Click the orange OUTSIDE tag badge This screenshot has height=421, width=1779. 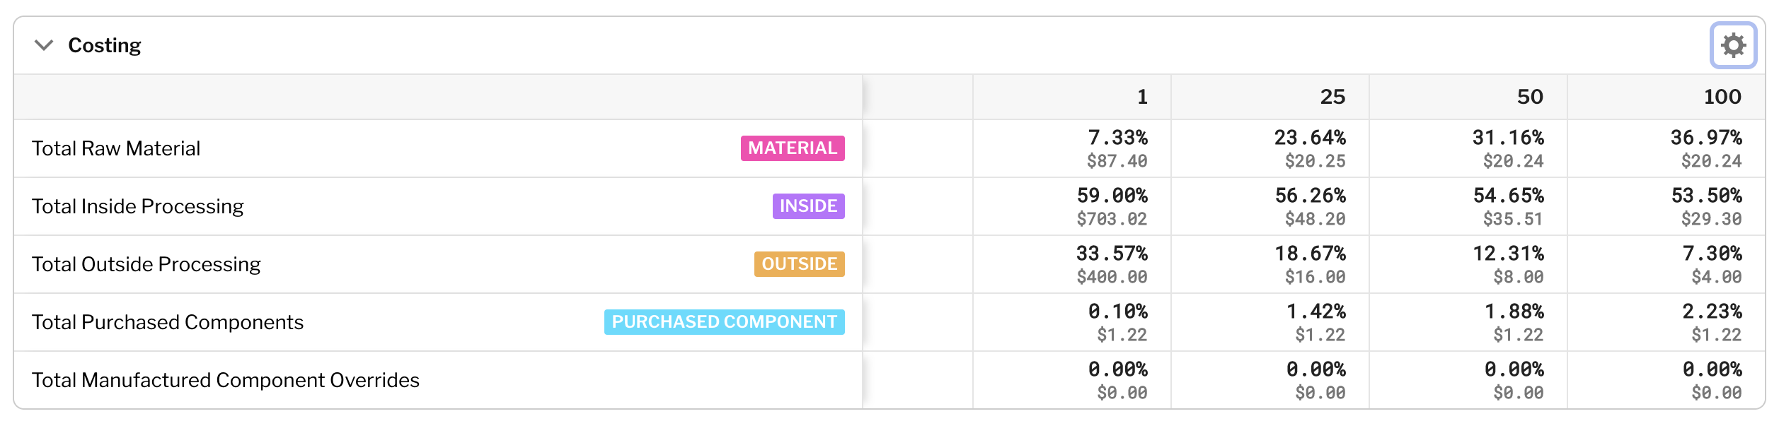pos(798,264)
